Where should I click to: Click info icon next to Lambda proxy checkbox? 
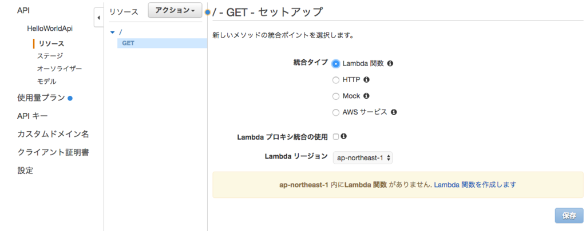click(x=344, y=137)
